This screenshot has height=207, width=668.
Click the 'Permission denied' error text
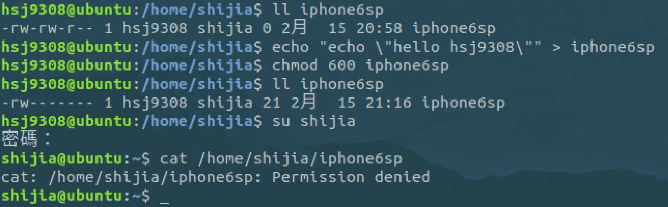(351, 177)
